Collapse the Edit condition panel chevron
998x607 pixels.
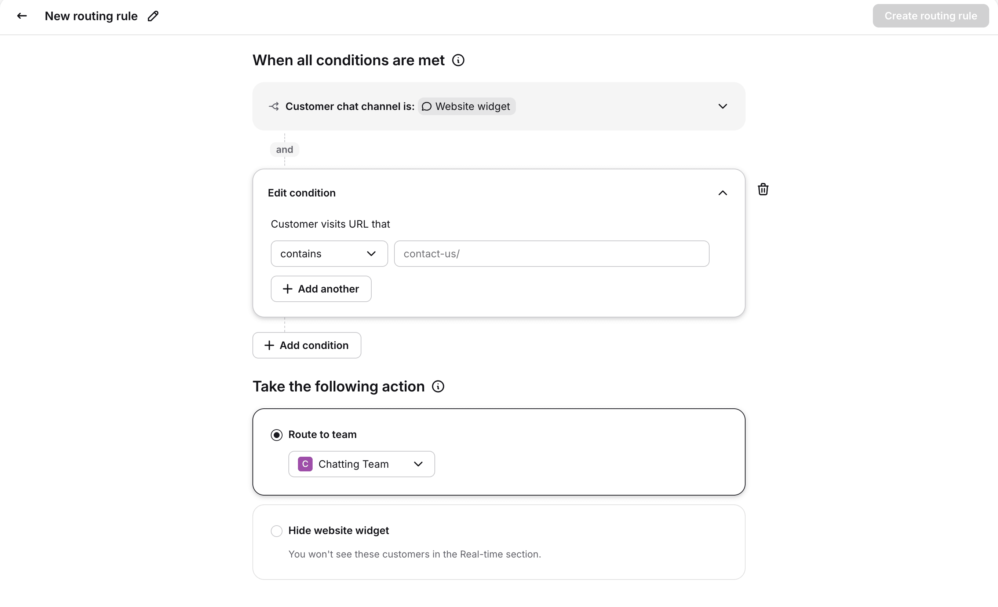pyautogui.click(x=722, y=193)
